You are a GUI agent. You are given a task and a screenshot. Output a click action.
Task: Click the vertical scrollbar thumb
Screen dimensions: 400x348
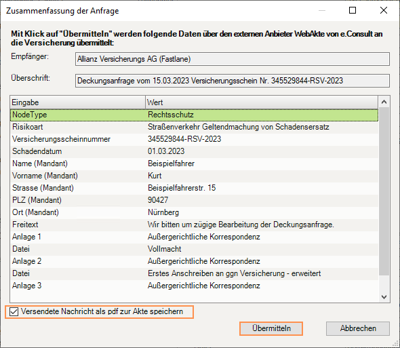tap(384, 191)
